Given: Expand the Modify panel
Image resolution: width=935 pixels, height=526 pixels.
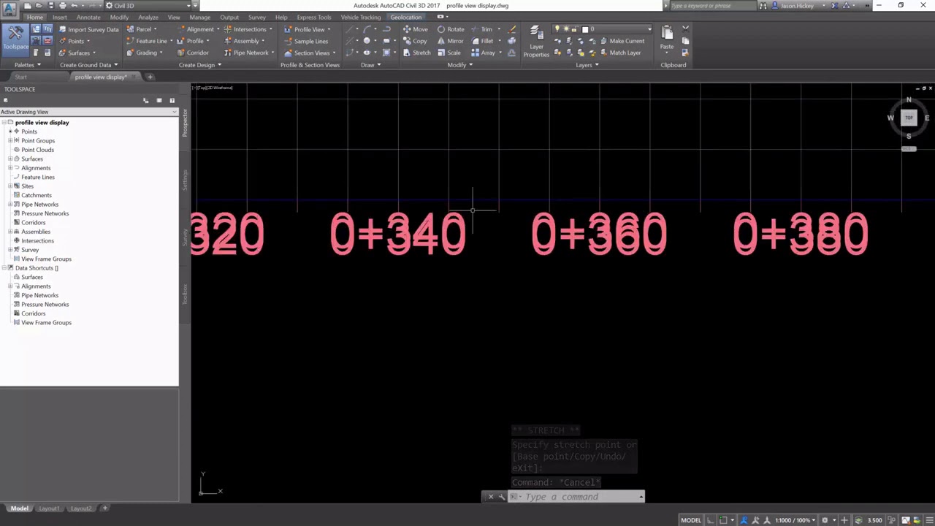Looking at the screenshot, I should (x=460, y=65).
